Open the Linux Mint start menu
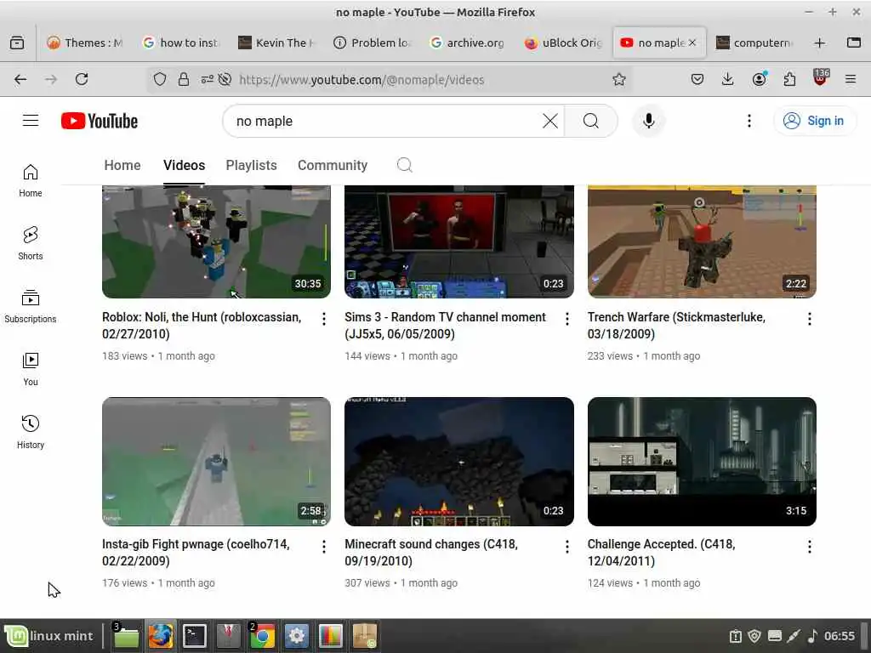Viewport: 871px width, 653px height. [x=49, y=636]
